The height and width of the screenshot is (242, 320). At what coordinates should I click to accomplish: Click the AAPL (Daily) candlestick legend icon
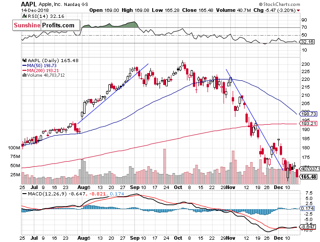click(x=25, y=60)
